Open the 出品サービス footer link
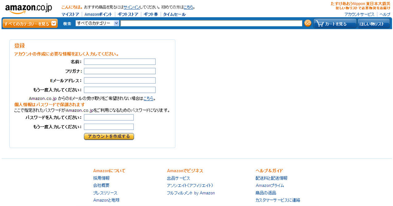 [x=178, y=178]
